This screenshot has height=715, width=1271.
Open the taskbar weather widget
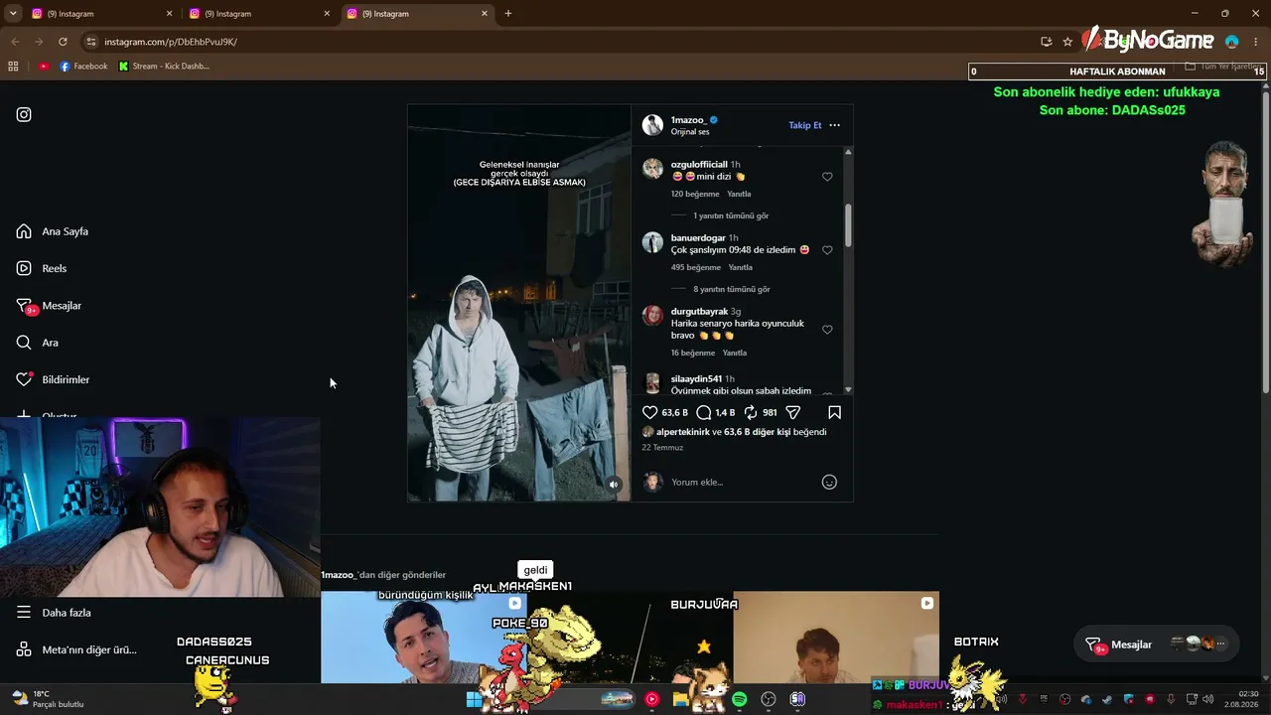point(48,699)
